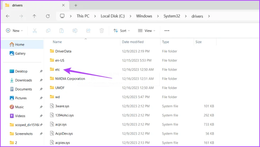
Task: Sort by the Type column header
Action: point(165,42)
